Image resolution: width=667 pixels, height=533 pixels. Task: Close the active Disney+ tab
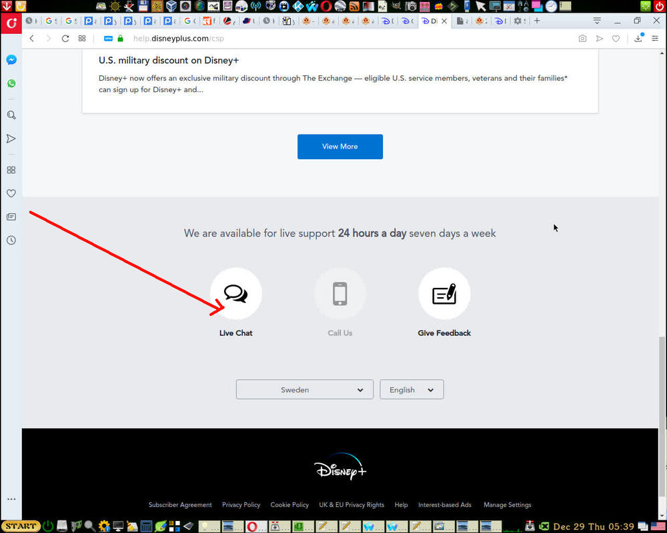click(x=444, y=21)
